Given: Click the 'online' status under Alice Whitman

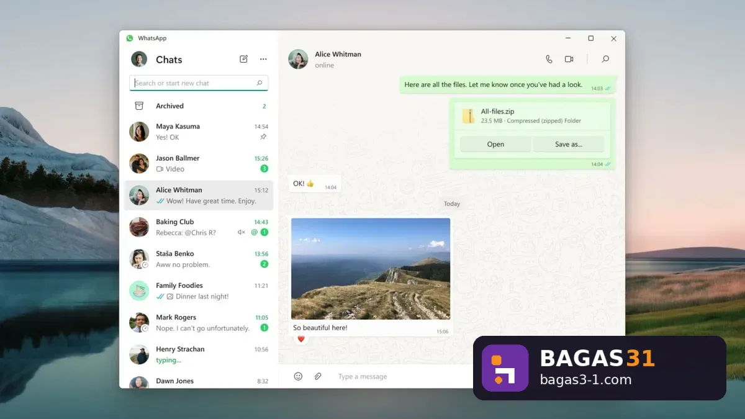Looking at the screenshot, I should point(324,65).
